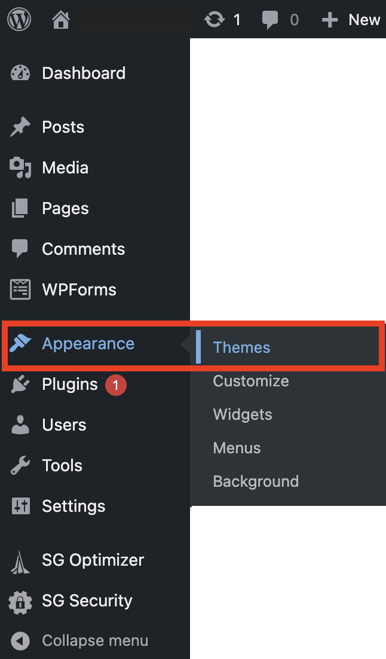Click the plus New icon
Screen dimensions: 386x659
(330, 20)
